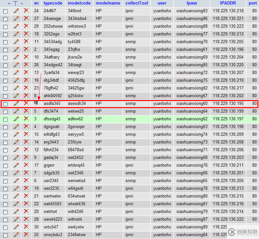Delete the row with typecode 34afhary

tap(26, 57)
